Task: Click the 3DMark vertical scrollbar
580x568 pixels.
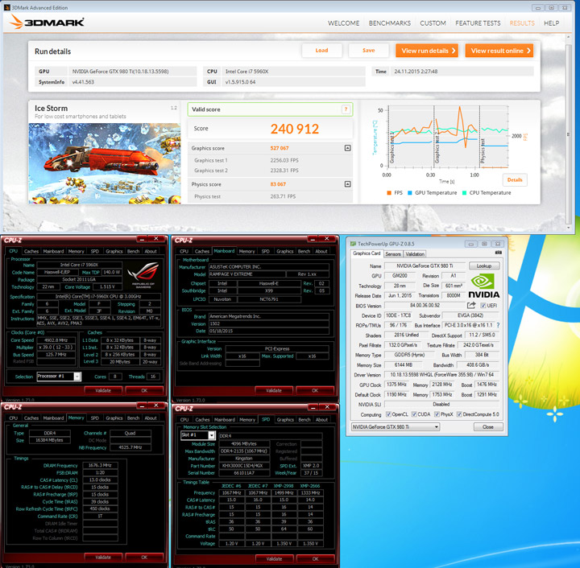Action: click(x=569, y=133)
